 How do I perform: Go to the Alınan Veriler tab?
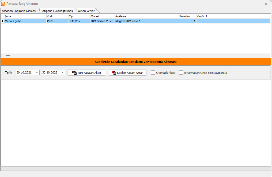[86, 11]
